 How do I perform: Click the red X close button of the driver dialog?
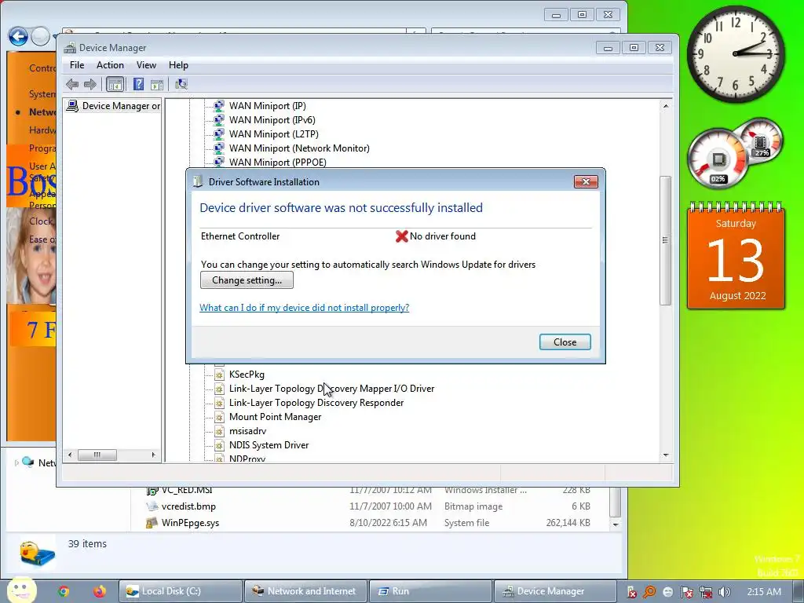pos(586,181)
